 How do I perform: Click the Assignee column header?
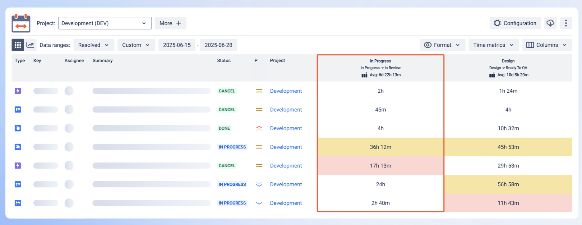(74, 61)
